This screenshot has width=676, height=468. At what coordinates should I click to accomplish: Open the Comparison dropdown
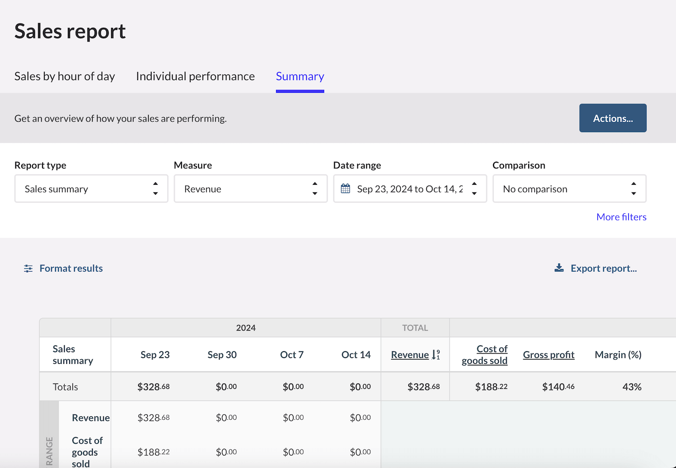[569, 189]
